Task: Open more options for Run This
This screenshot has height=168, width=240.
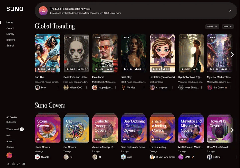Action: pos(58,88)
